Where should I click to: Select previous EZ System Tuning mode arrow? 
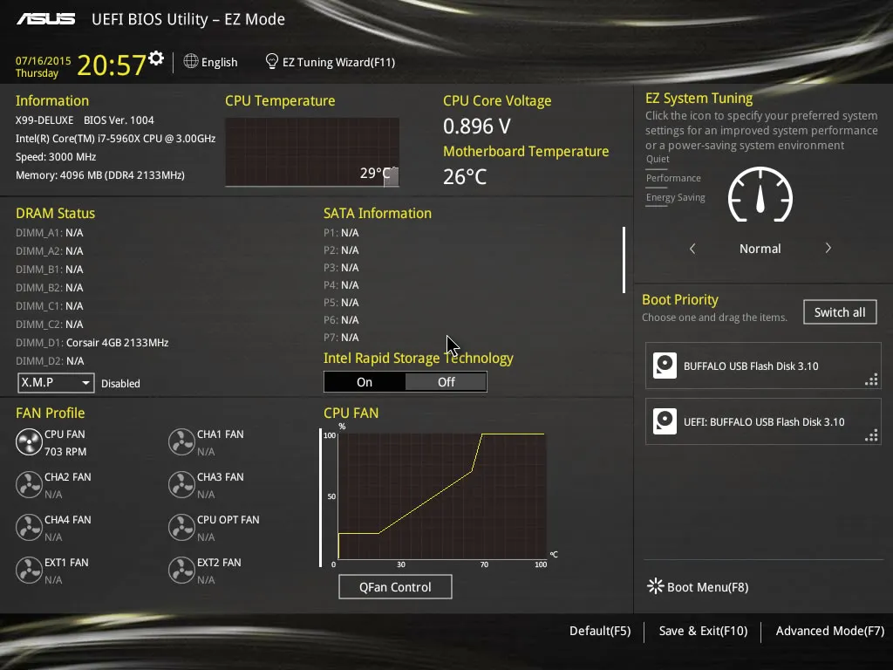[x=692, y=249]
